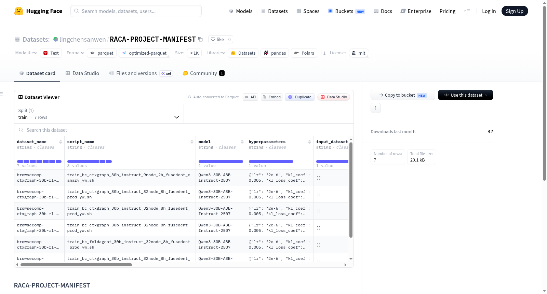Image resolution: width=547 pixels, height=294 pixels.
Task: Click the mit license tag
Action: click(x=359, y=53)
